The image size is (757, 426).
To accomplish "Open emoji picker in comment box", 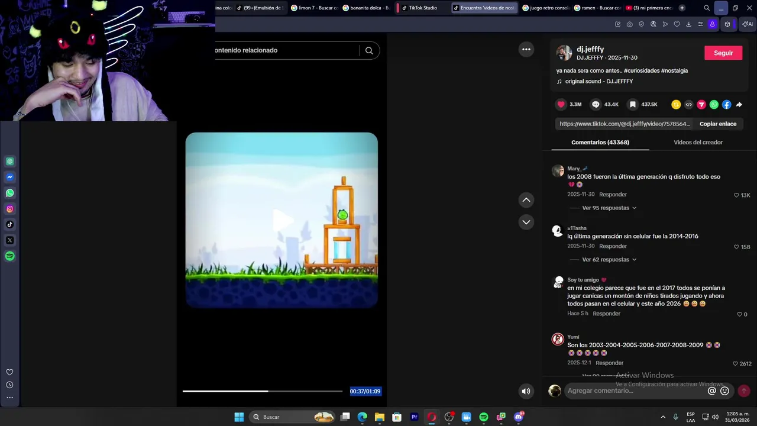I will [724, 390].
